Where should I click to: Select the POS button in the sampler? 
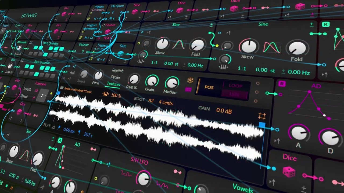click(209, 88)
